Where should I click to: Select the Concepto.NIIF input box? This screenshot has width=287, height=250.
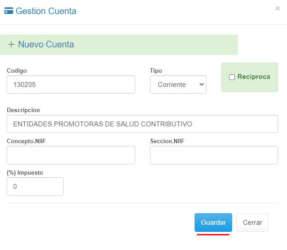tap(71, 155)
